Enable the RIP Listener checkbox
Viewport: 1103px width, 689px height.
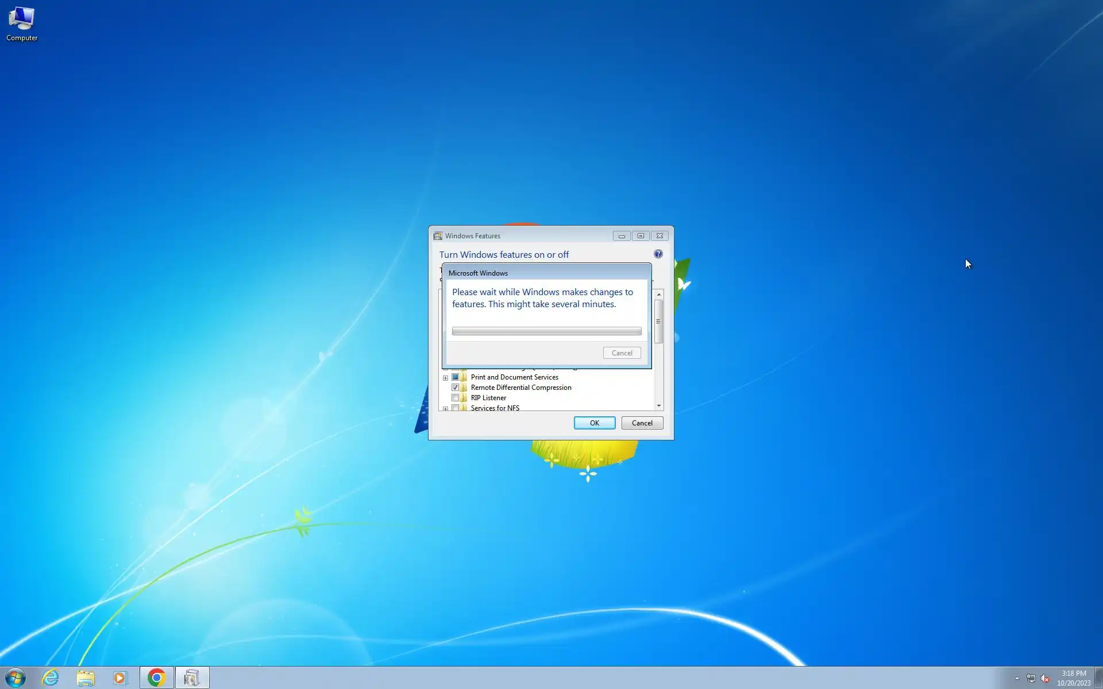[x=455, y=398]
